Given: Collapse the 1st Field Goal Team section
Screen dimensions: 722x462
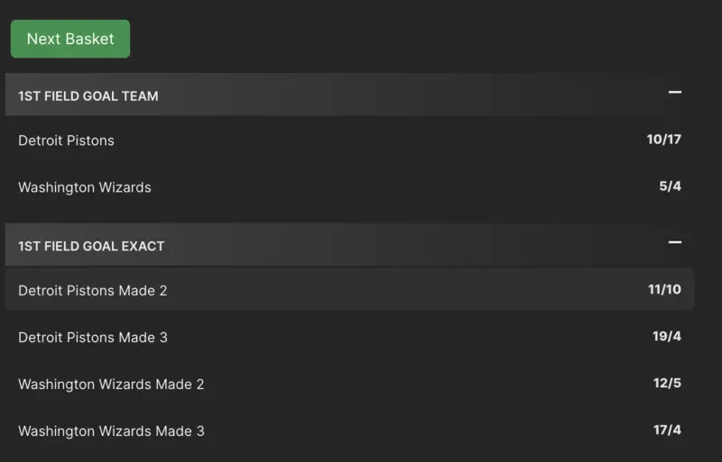Looking at the screenshot, I should point(674,93).
